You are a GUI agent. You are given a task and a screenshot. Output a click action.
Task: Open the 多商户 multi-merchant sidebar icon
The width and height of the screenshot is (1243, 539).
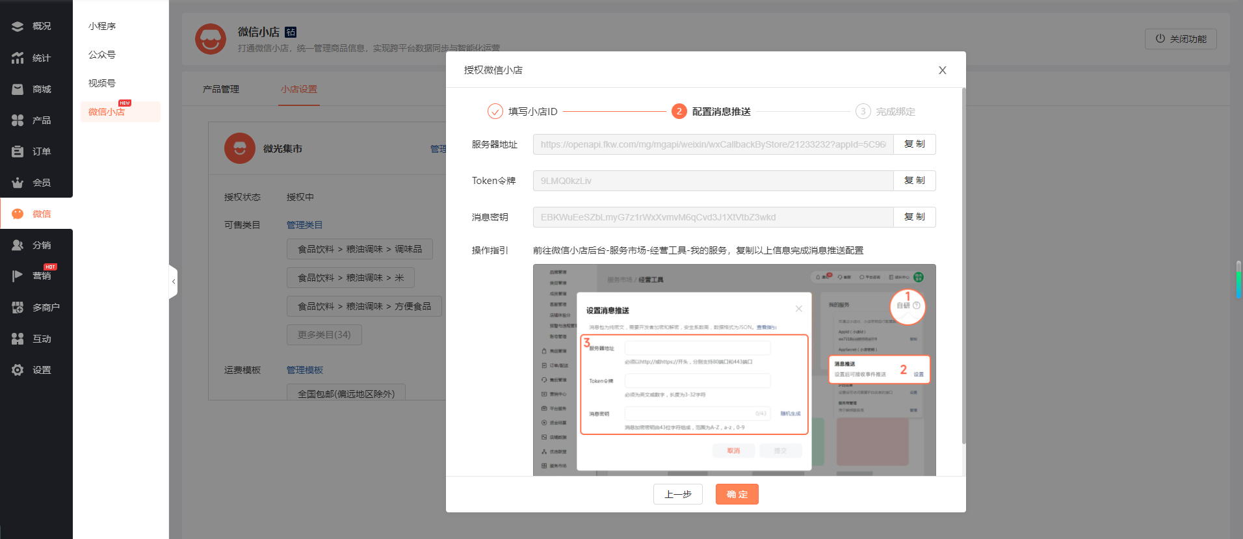[x=18, y=308]
